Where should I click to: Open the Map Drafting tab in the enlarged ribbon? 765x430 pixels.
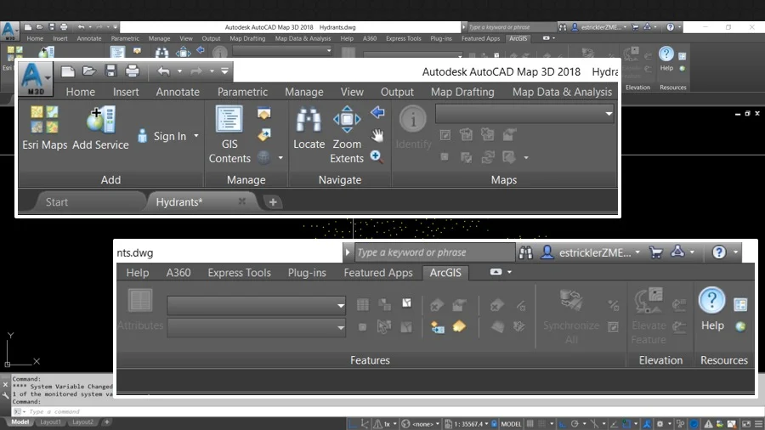pyautogui.click(x=462, y=92)
